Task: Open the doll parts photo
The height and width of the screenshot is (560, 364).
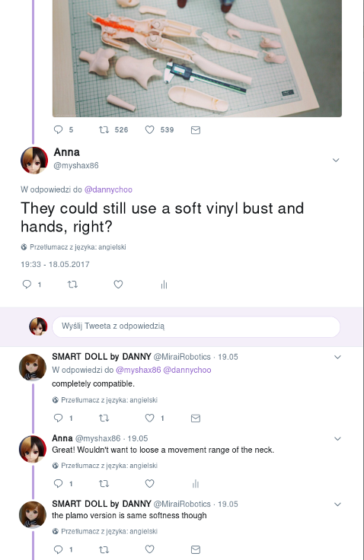Action: [197, 59]
